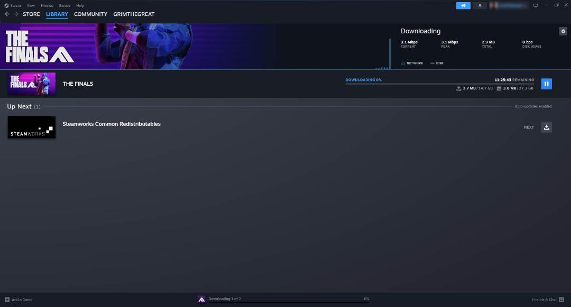Click the Steam logo icon

tap(6, 5)
